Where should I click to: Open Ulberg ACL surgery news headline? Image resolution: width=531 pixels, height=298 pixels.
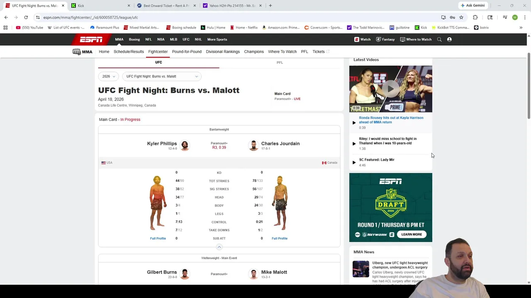point(400,265)
